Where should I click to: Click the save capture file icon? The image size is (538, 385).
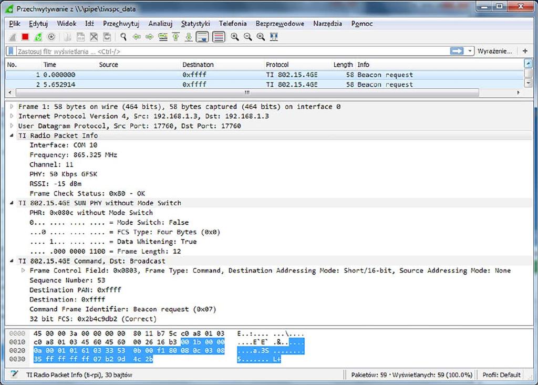coord(80,37)
